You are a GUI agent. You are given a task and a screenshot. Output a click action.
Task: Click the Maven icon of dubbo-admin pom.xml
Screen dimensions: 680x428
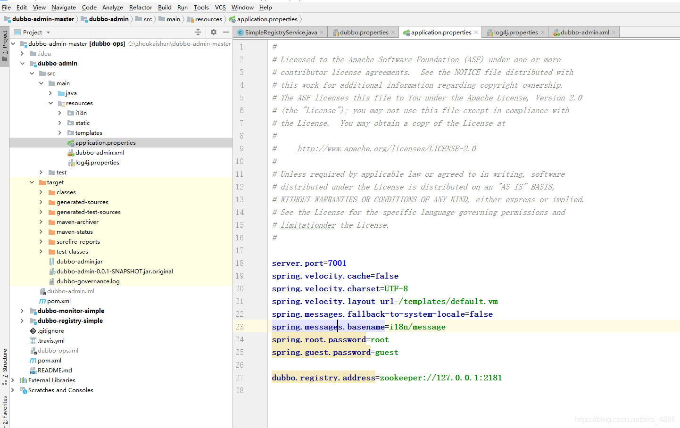tap(42, 301)
